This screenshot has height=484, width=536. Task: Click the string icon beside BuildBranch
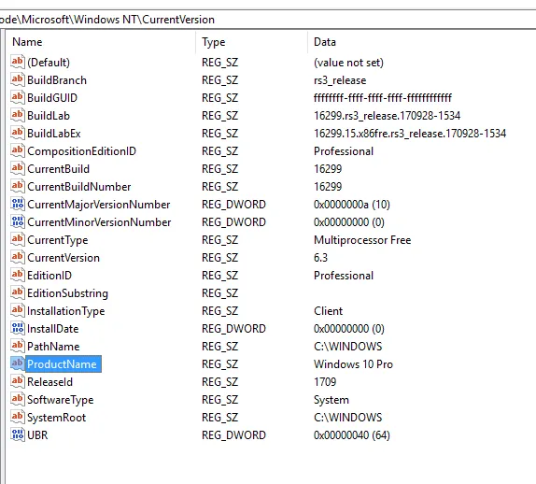click(18, 79)
